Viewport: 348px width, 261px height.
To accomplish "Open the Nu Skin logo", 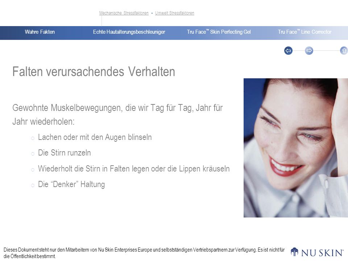I will tap(317, 252).
